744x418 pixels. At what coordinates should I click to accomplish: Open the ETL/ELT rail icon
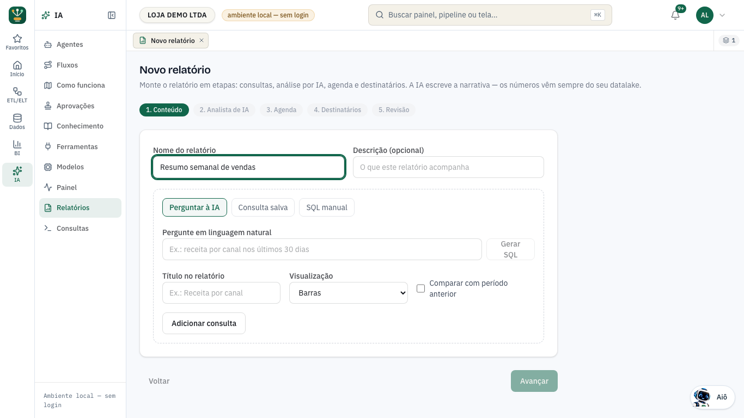point(17,91)
